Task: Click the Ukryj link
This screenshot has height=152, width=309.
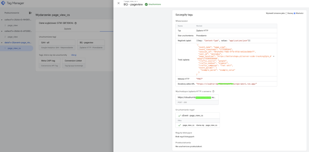Action: (74, 55)
